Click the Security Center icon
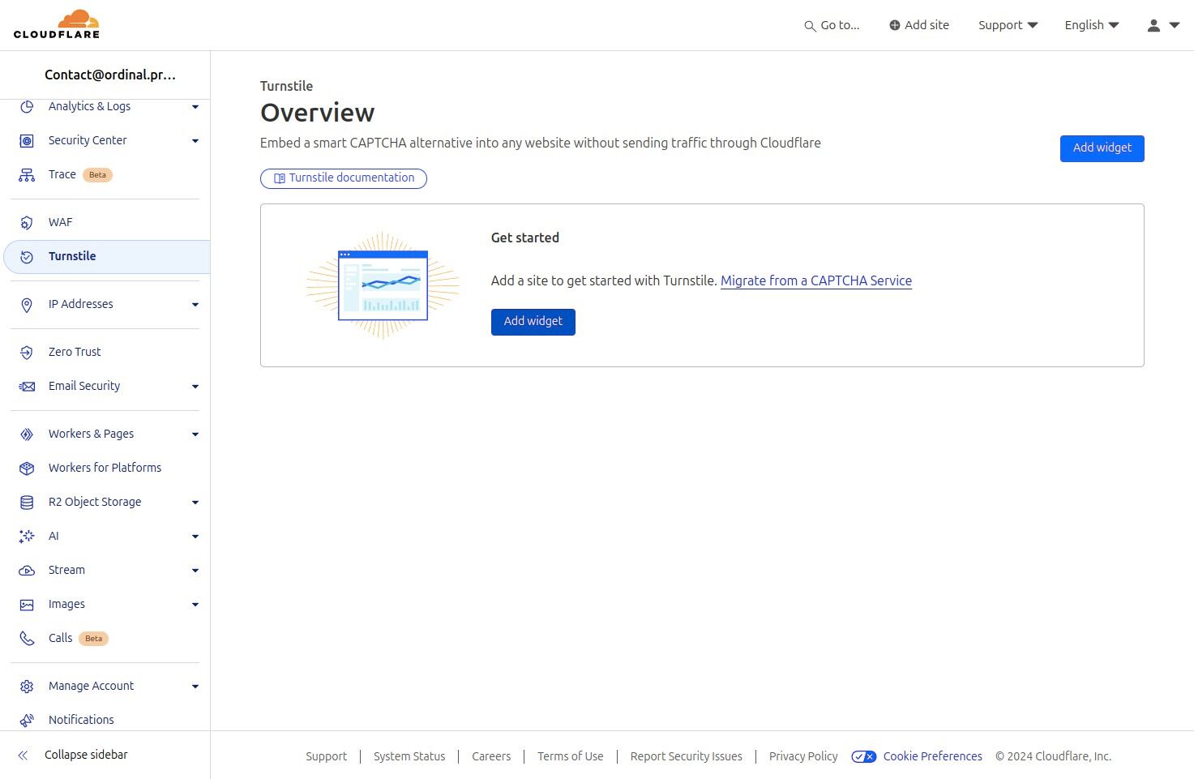This screenshot has height=779, width=1194. 27,141
